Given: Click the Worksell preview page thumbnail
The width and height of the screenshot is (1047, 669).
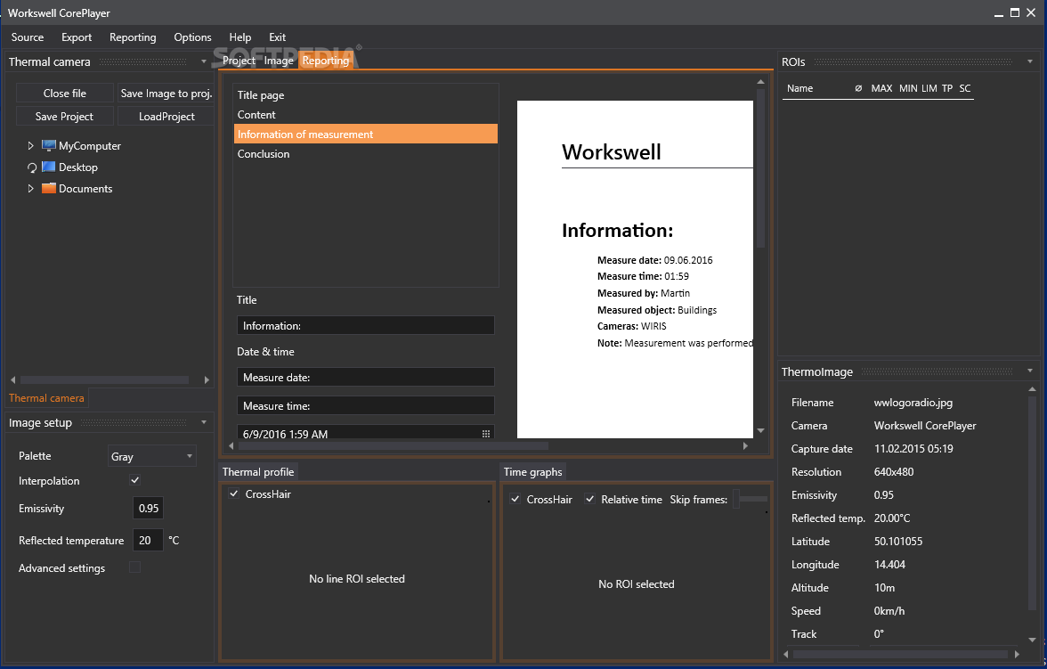Looking at the screenshot, I should (635, 269).
